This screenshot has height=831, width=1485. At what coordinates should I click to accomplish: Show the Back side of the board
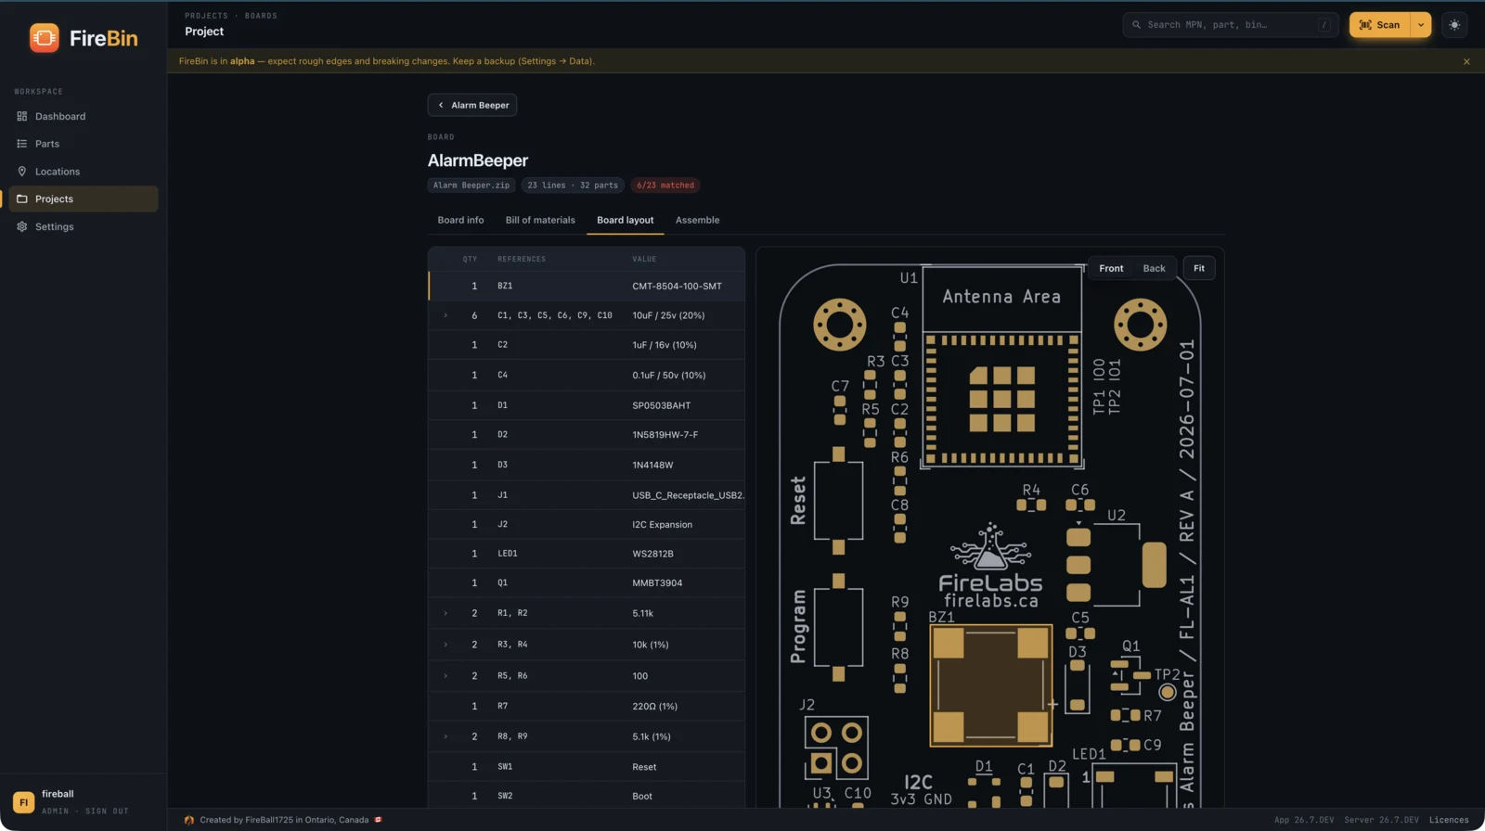[x=1154, y=268]
